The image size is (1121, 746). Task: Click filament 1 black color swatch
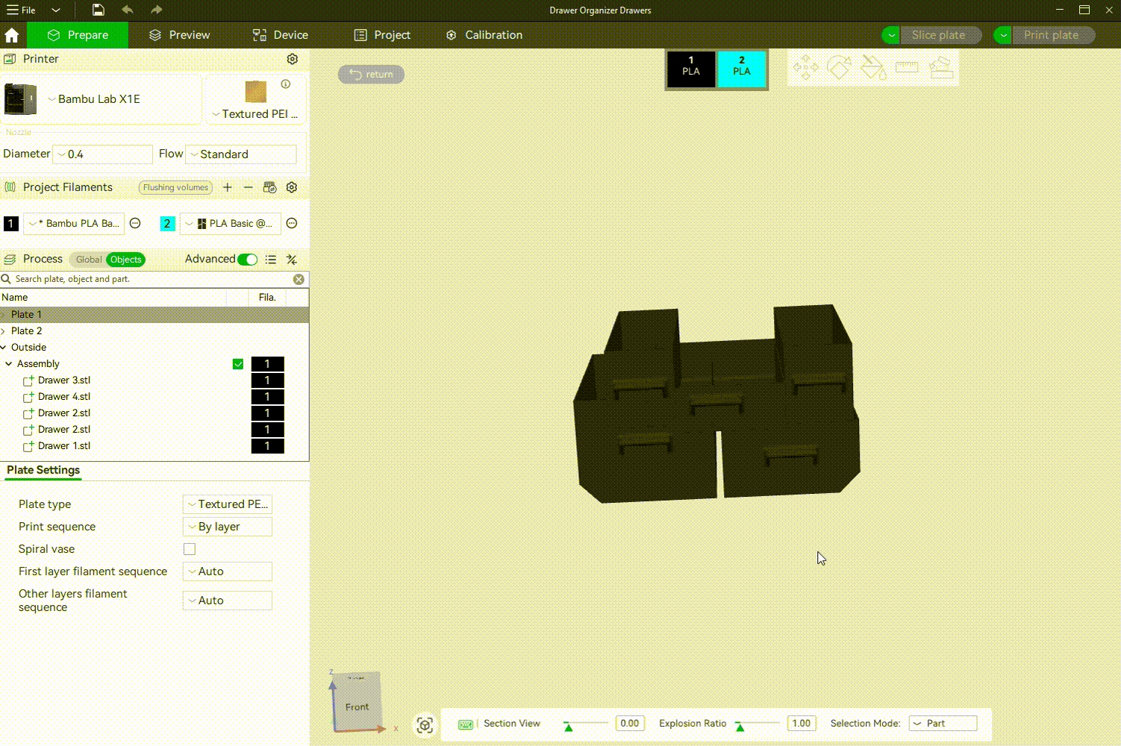coord(11,223)
